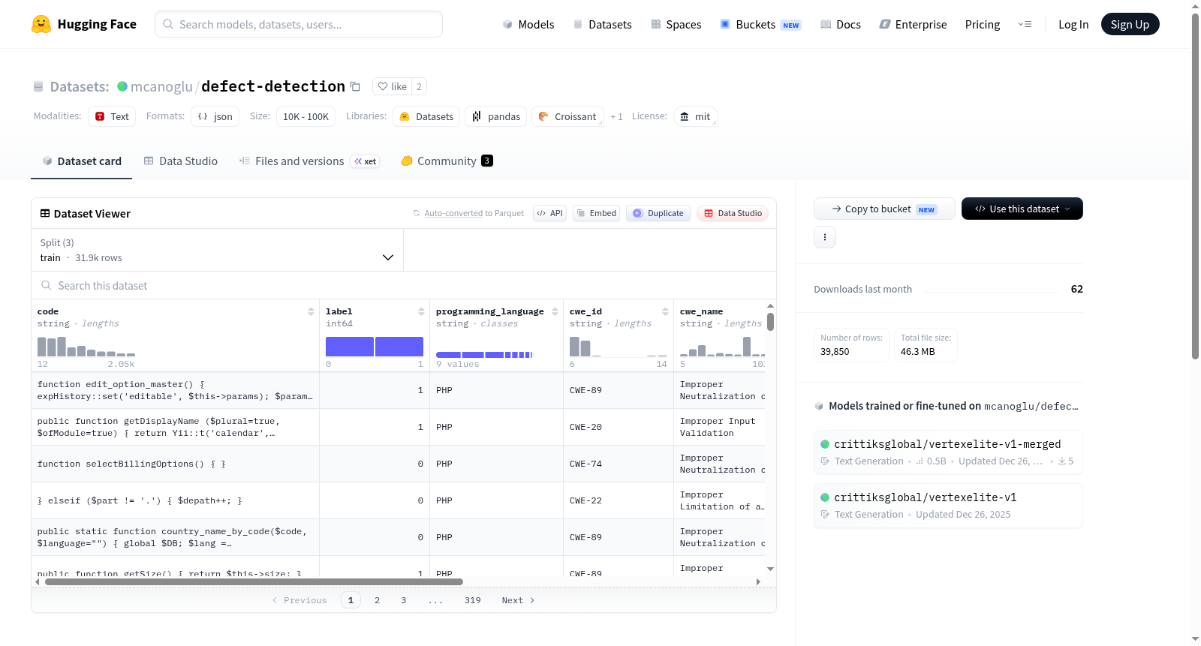Screen dimensions: 1201x646
Task: Click the like count 2 badge
Action: point(419,86)
